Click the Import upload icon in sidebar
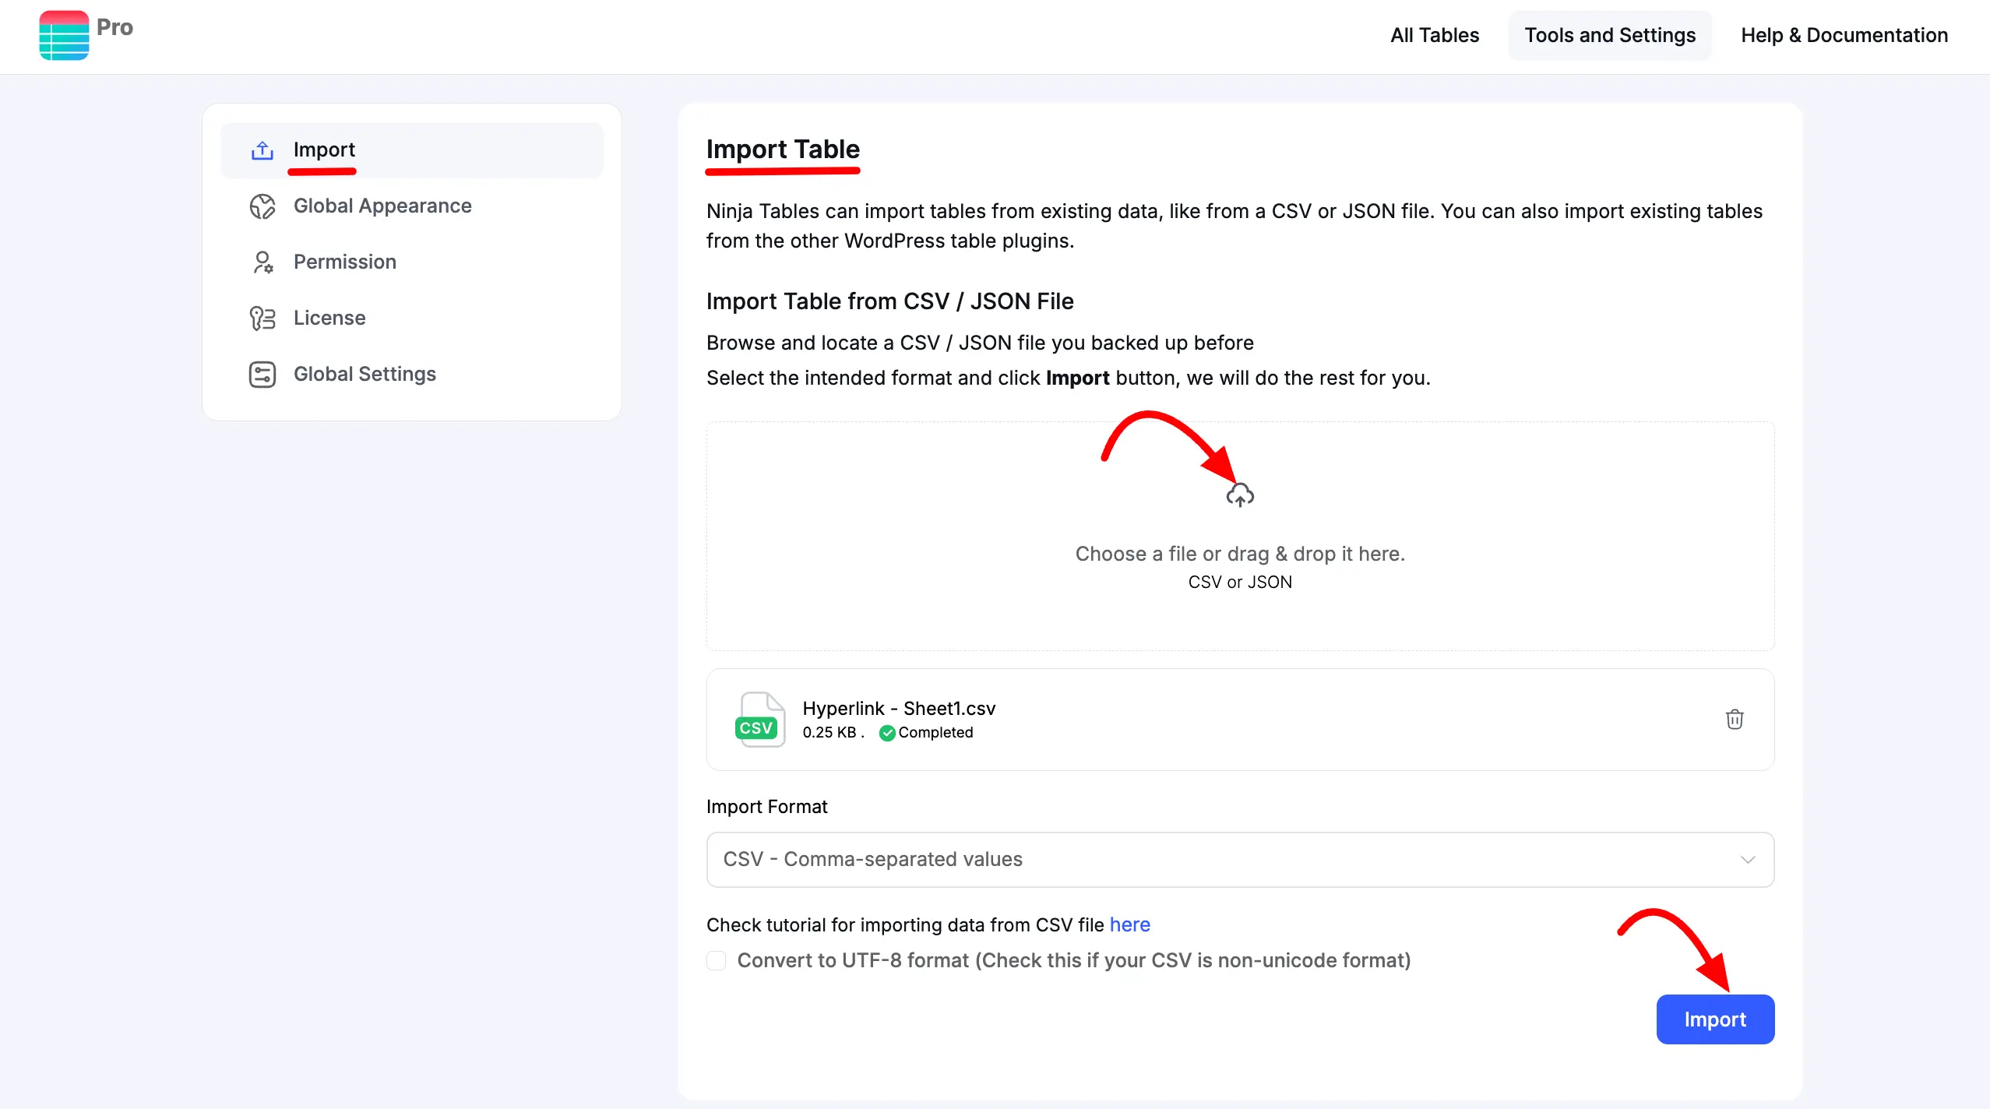The width and height of the screenshot is (1990, 1109). [262, 150]
